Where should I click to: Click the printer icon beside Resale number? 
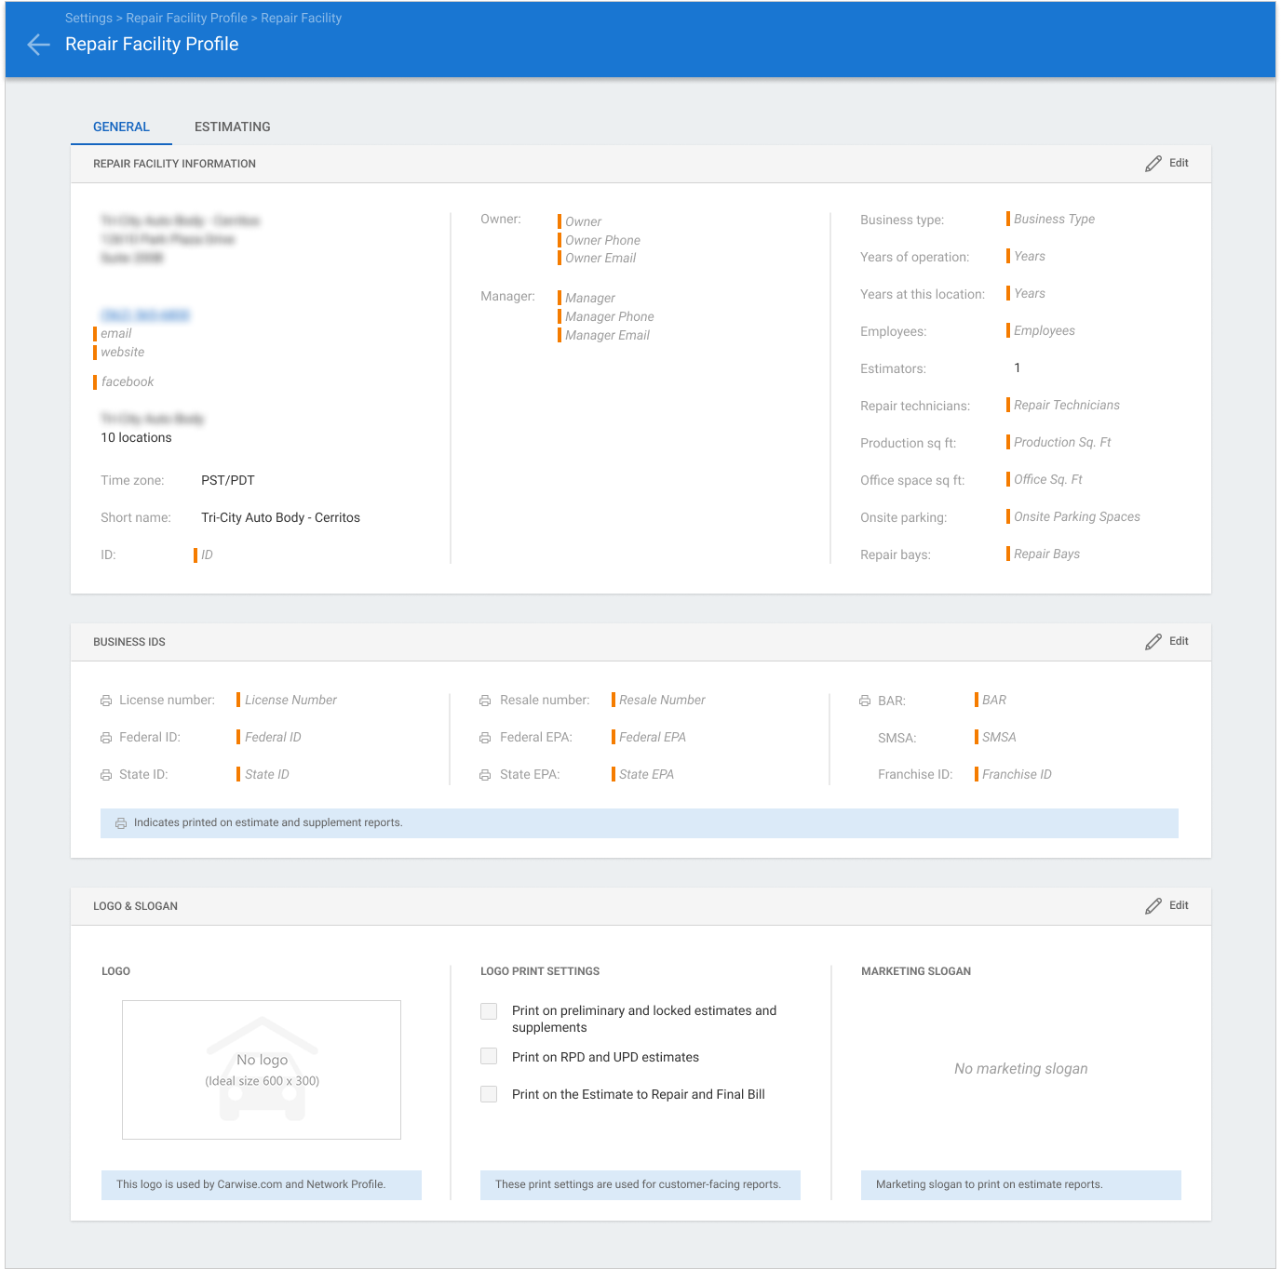tap(485, 701)
